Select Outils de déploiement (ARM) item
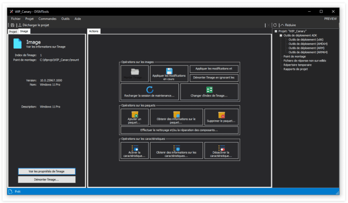 [306, 48]
